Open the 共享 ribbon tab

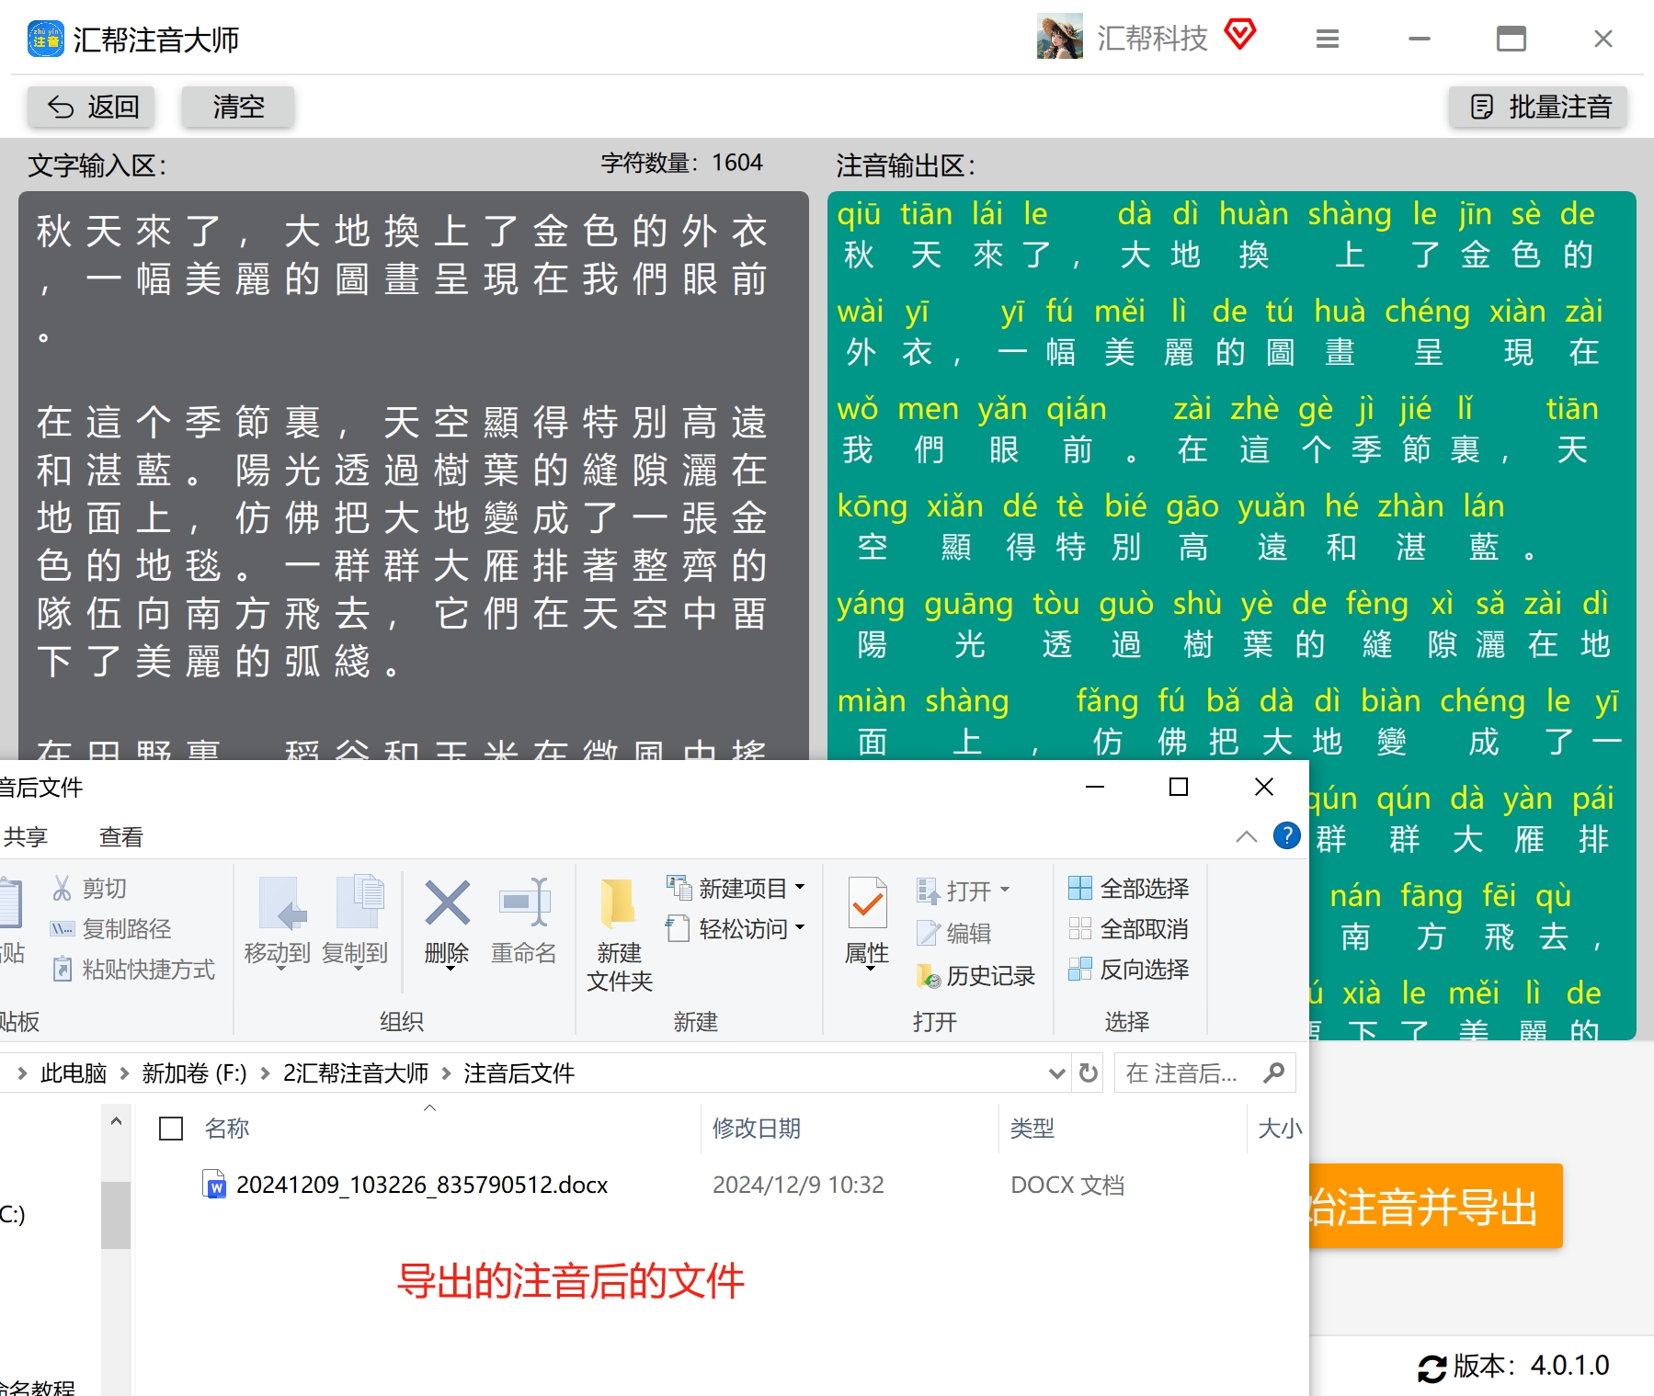pyautogui.click(x=26, y=837)
